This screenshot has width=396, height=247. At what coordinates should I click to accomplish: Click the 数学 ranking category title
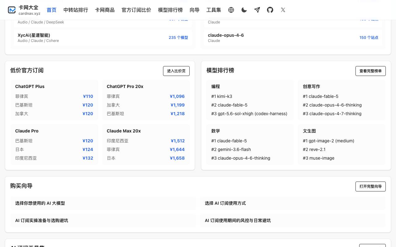click(216, 131)
